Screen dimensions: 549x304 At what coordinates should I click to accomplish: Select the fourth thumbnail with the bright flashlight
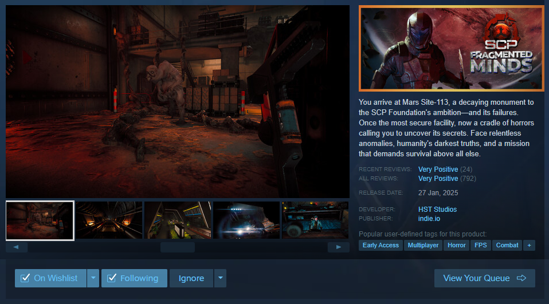click(246, 220)
